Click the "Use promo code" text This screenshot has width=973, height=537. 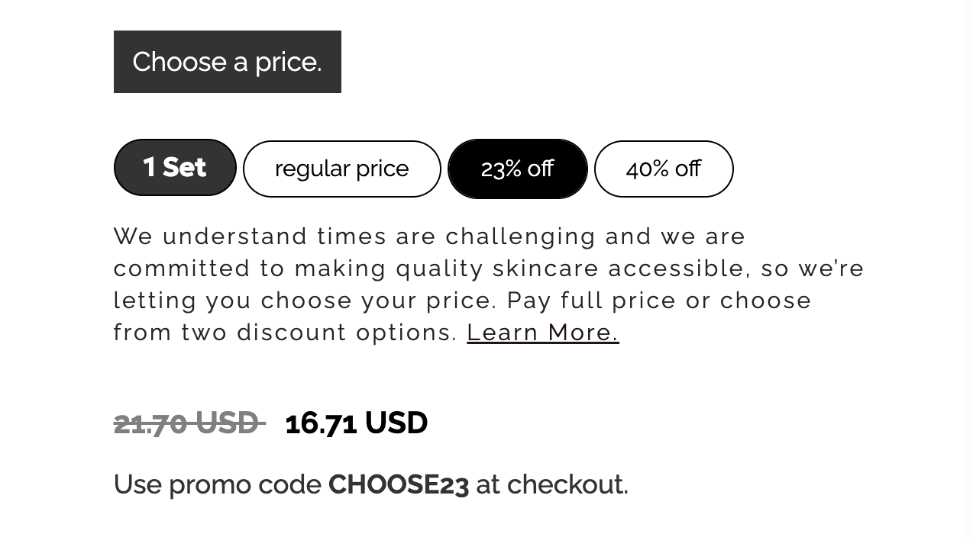(x=218, y=485)
